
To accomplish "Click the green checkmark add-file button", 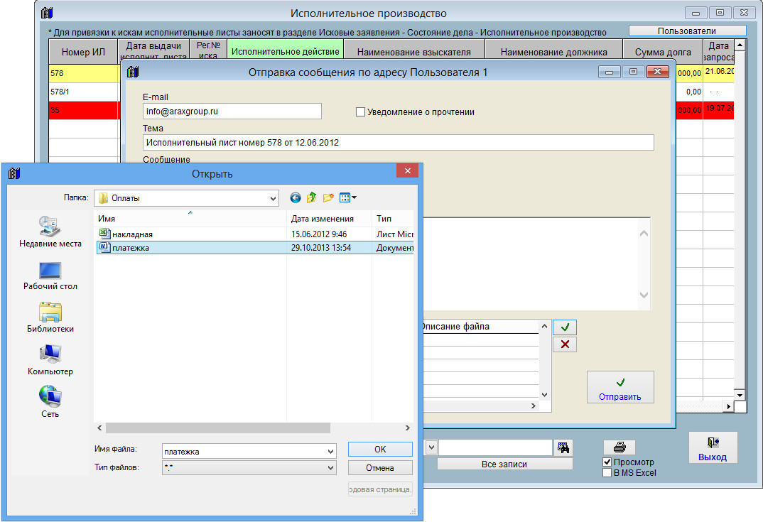I will pyautogui.click(x=565, y=327).
